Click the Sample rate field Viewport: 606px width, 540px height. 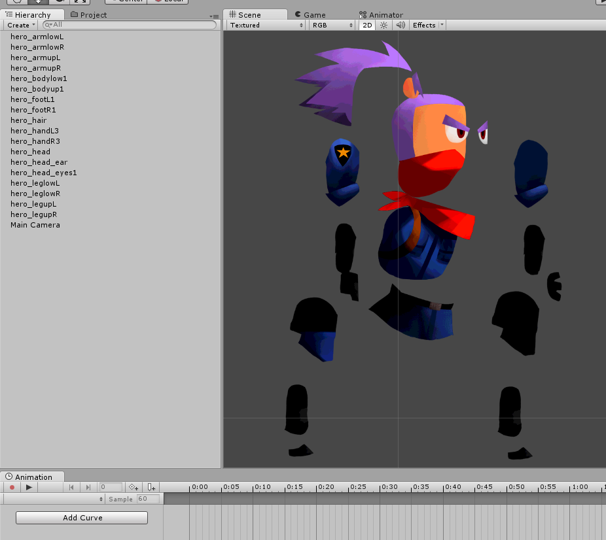148,499
